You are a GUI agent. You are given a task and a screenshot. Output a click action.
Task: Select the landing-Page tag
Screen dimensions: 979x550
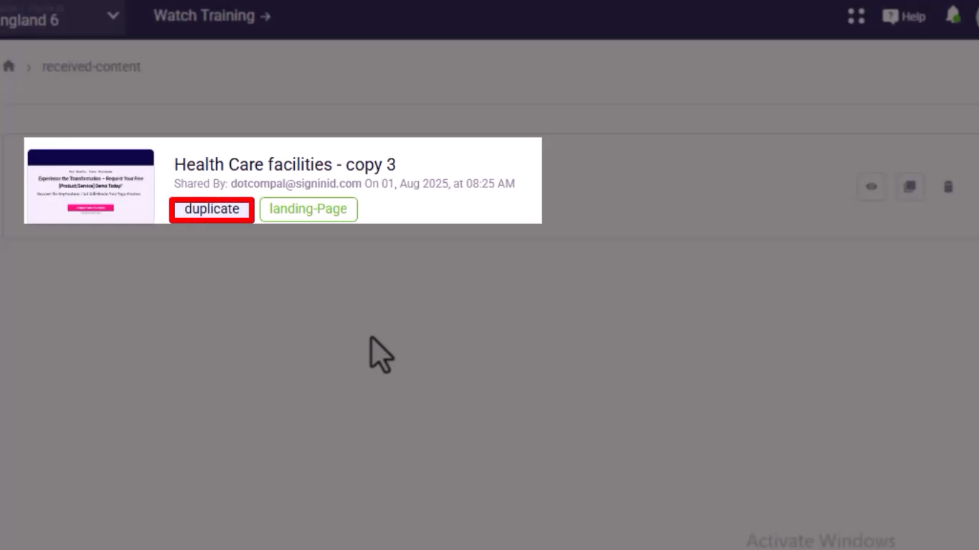coord(308,209)
